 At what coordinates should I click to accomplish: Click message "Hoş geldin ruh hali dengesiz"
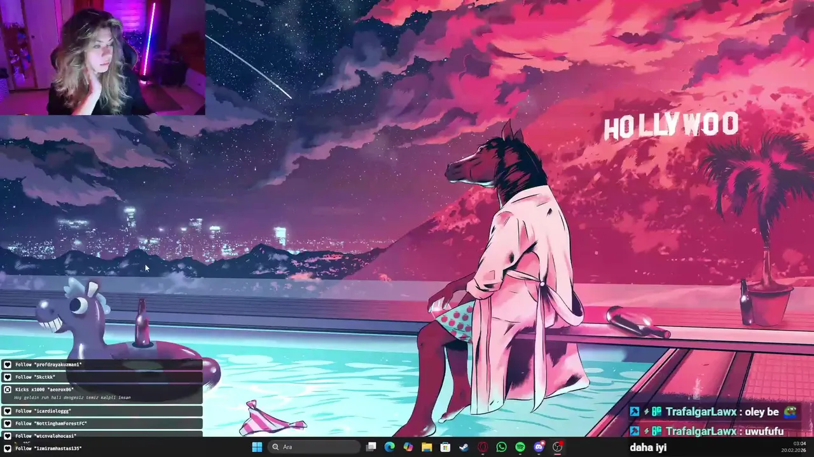(x=72, y=397)
